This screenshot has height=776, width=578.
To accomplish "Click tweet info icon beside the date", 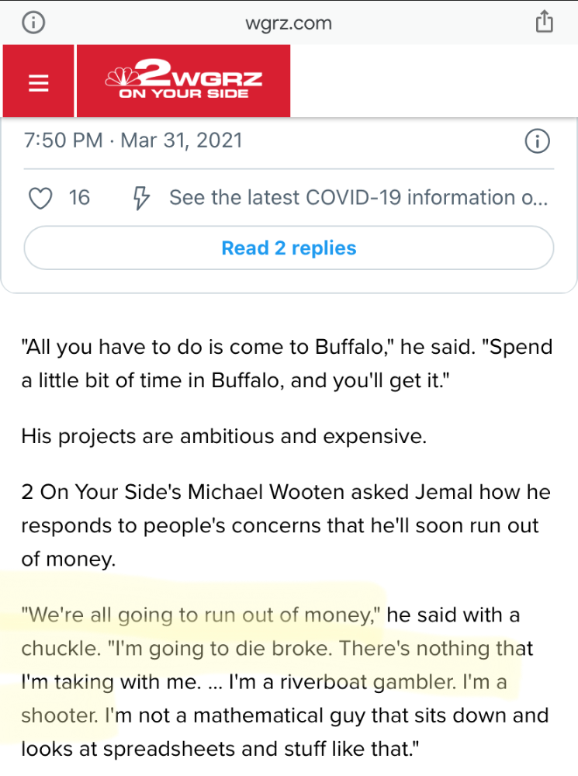I will coord(537,141).
